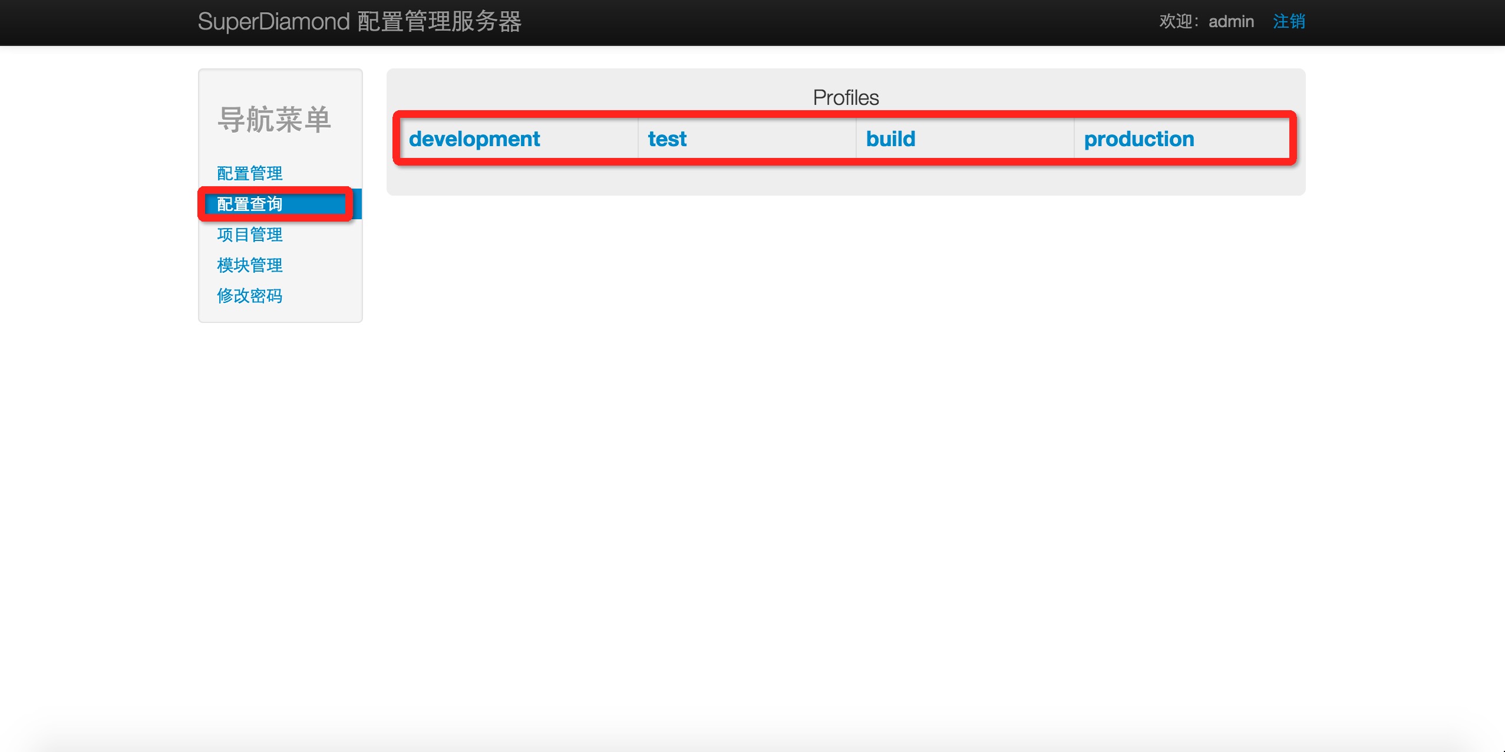Click the 导航菜单 sidebar header
The width and height of the screenshot is (1505, 752).
coord(274,120)
